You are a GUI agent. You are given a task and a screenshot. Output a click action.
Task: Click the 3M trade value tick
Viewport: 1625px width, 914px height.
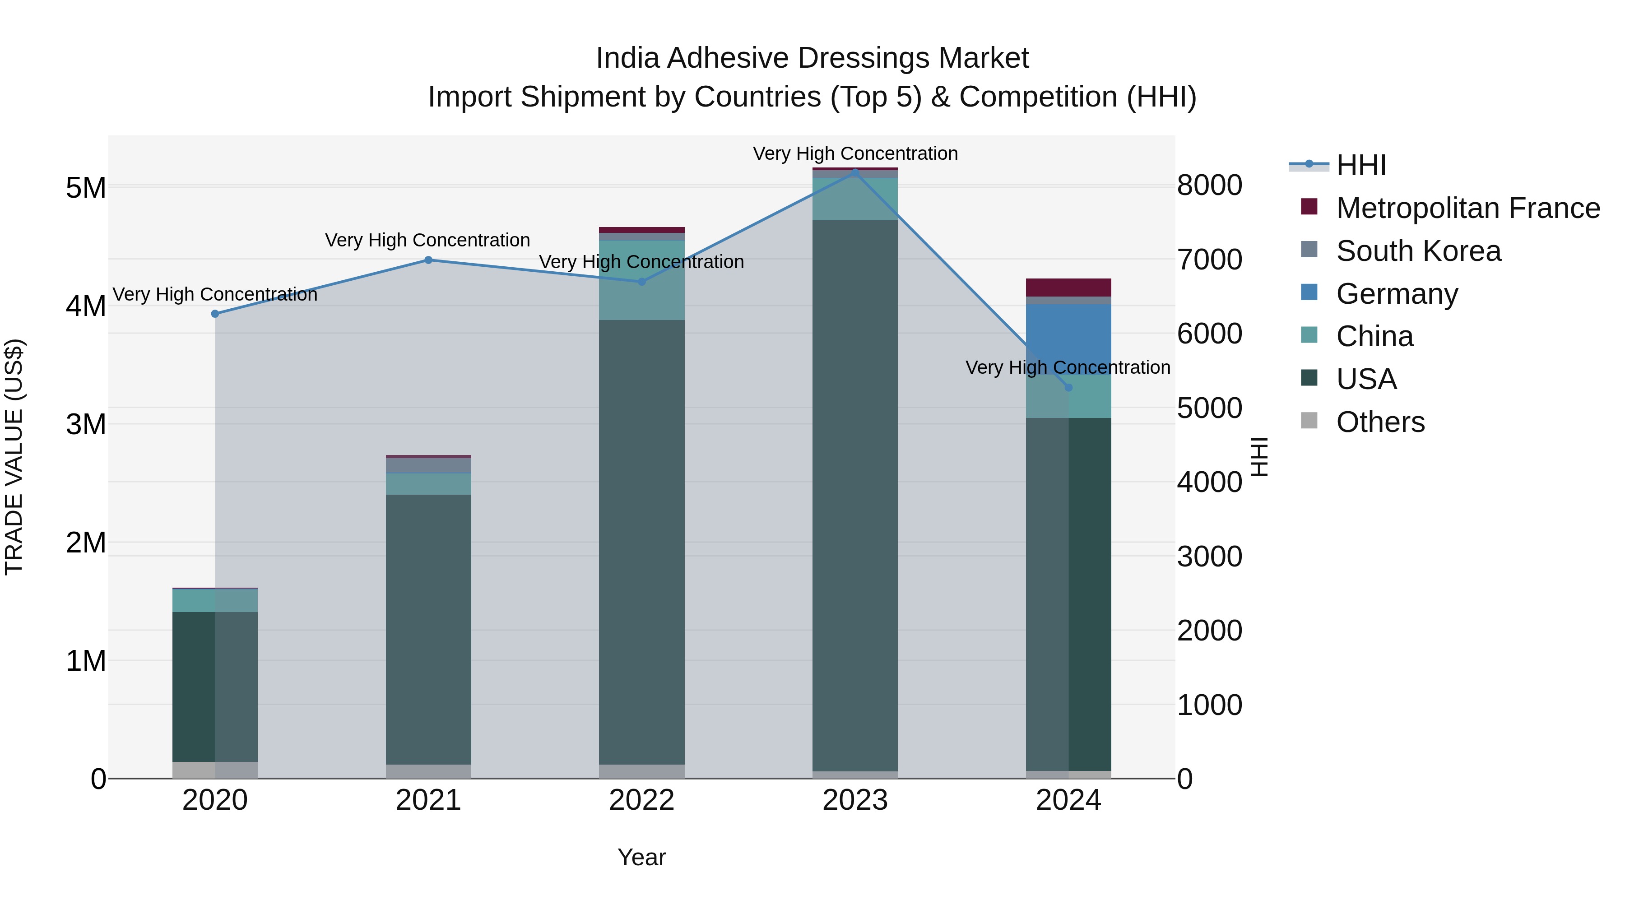[x=86, y=425]
